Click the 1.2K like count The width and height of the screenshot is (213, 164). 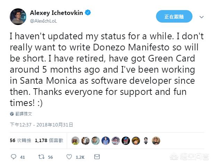tap(80, 157)
